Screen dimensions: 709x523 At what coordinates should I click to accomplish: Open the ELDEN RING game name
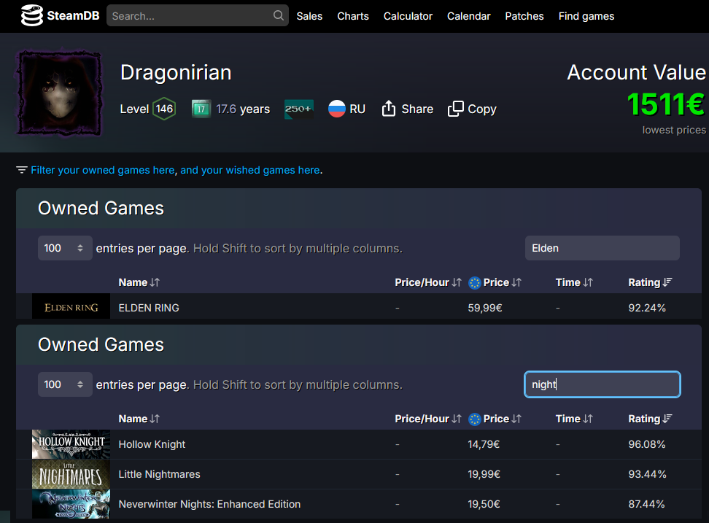pos(149,308)
